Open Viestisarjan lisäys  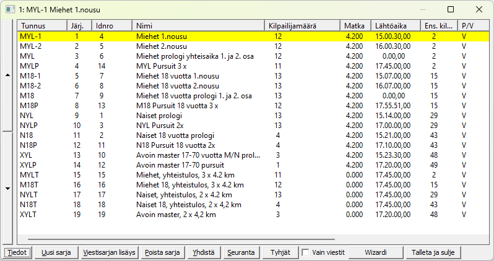(x=108, y=253)
